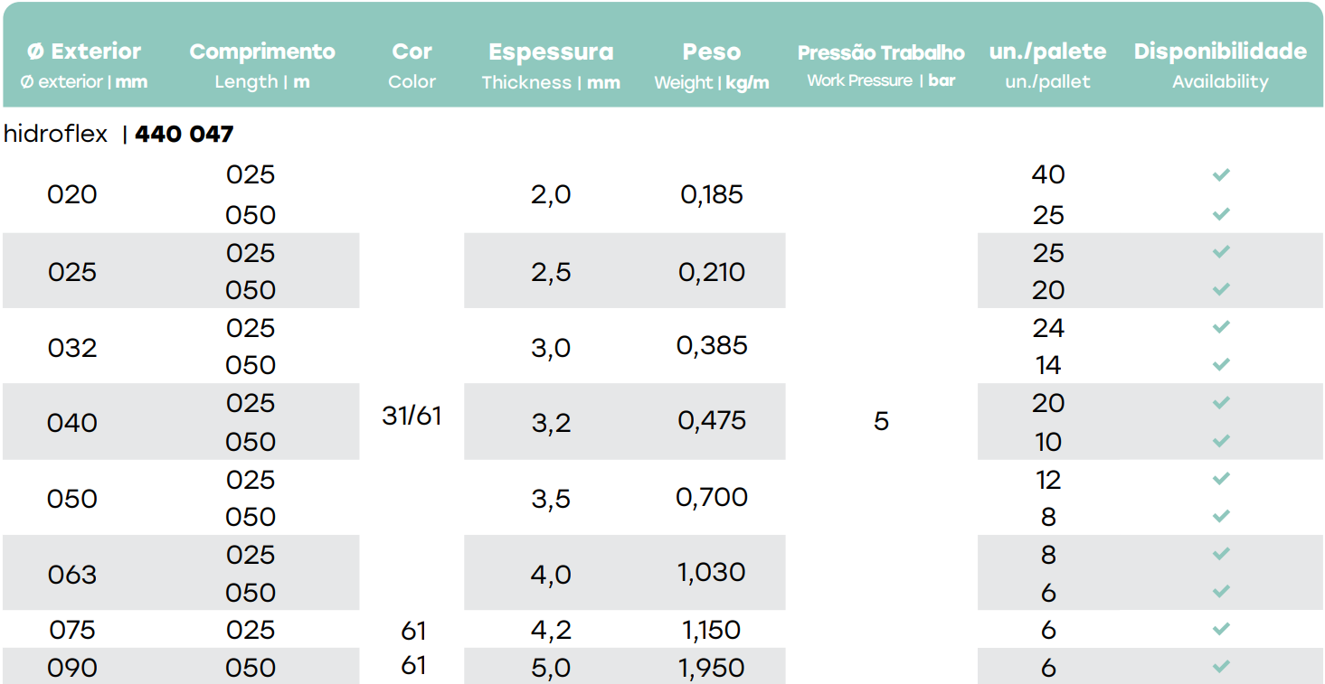Click the work pressure value 5
The height and width of the screenshot is (684, 1325).
pyautogui.click(x=881, y=421)
